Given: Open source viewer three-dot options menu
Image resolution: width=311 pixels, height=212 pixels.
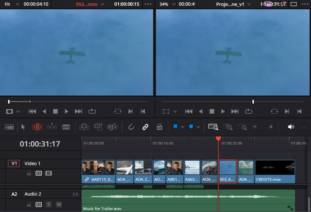Looking at the screenshot, I should tap(148, 4).
